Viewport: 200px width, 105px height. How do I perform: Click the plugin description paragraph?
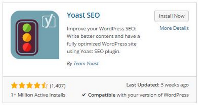pyautogui.click(x=103, y=40)
